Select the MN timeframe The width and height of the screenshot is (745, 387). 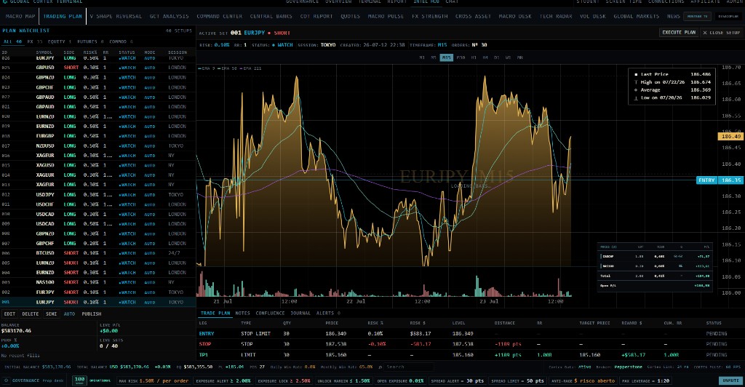click(x=519, y=57)
